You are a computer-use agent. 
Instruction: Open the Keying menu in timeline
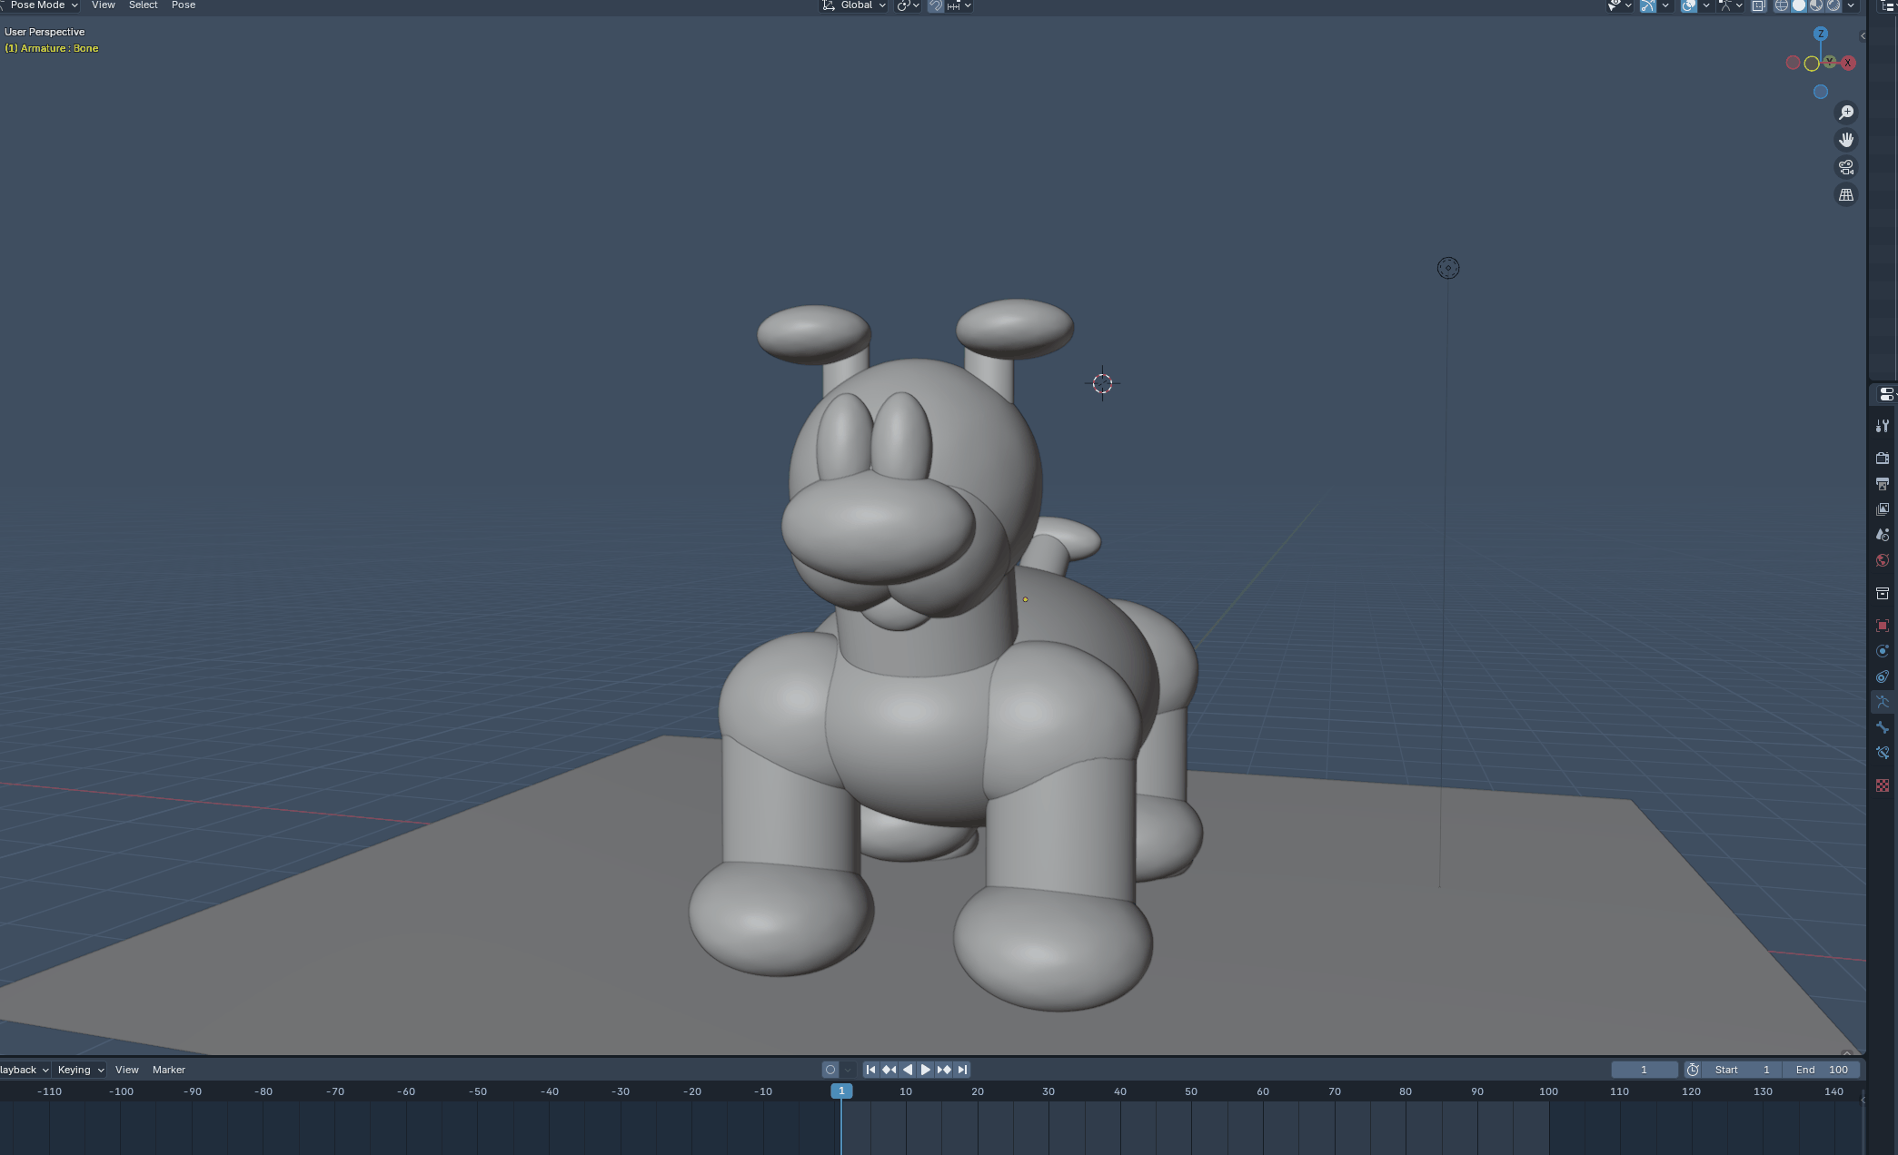[80, 1070]
